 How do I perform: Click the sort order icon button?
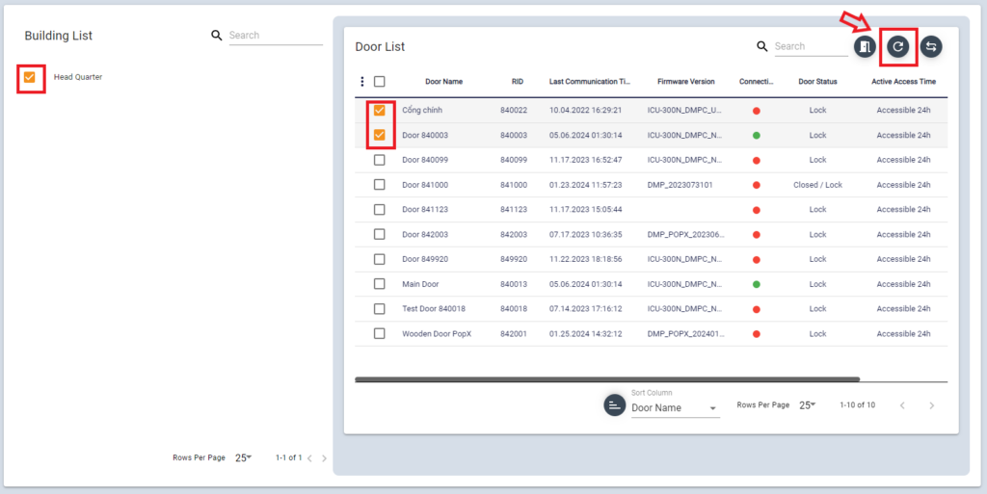point(614,405)
